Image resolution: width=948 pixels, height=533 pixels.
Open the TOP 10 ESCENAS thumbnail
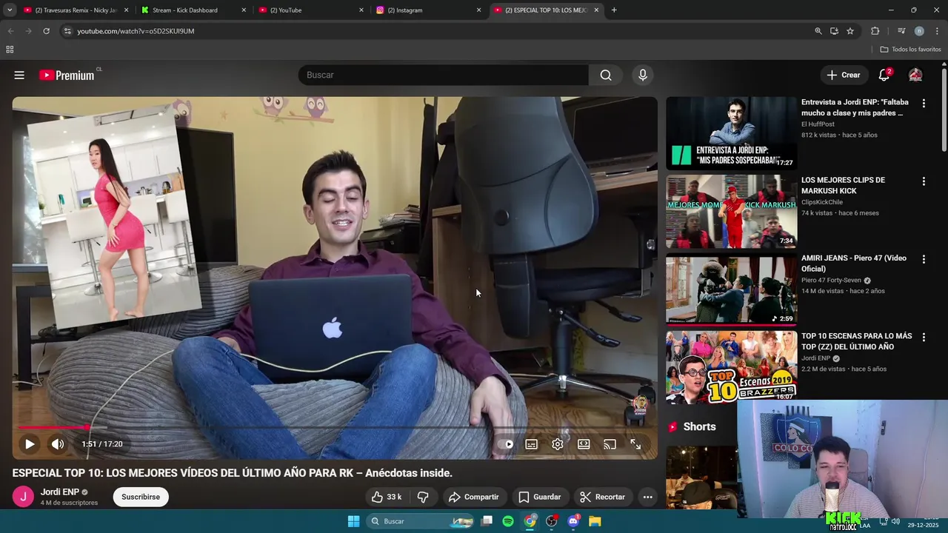pyautogui.click(x=731, y=367)
